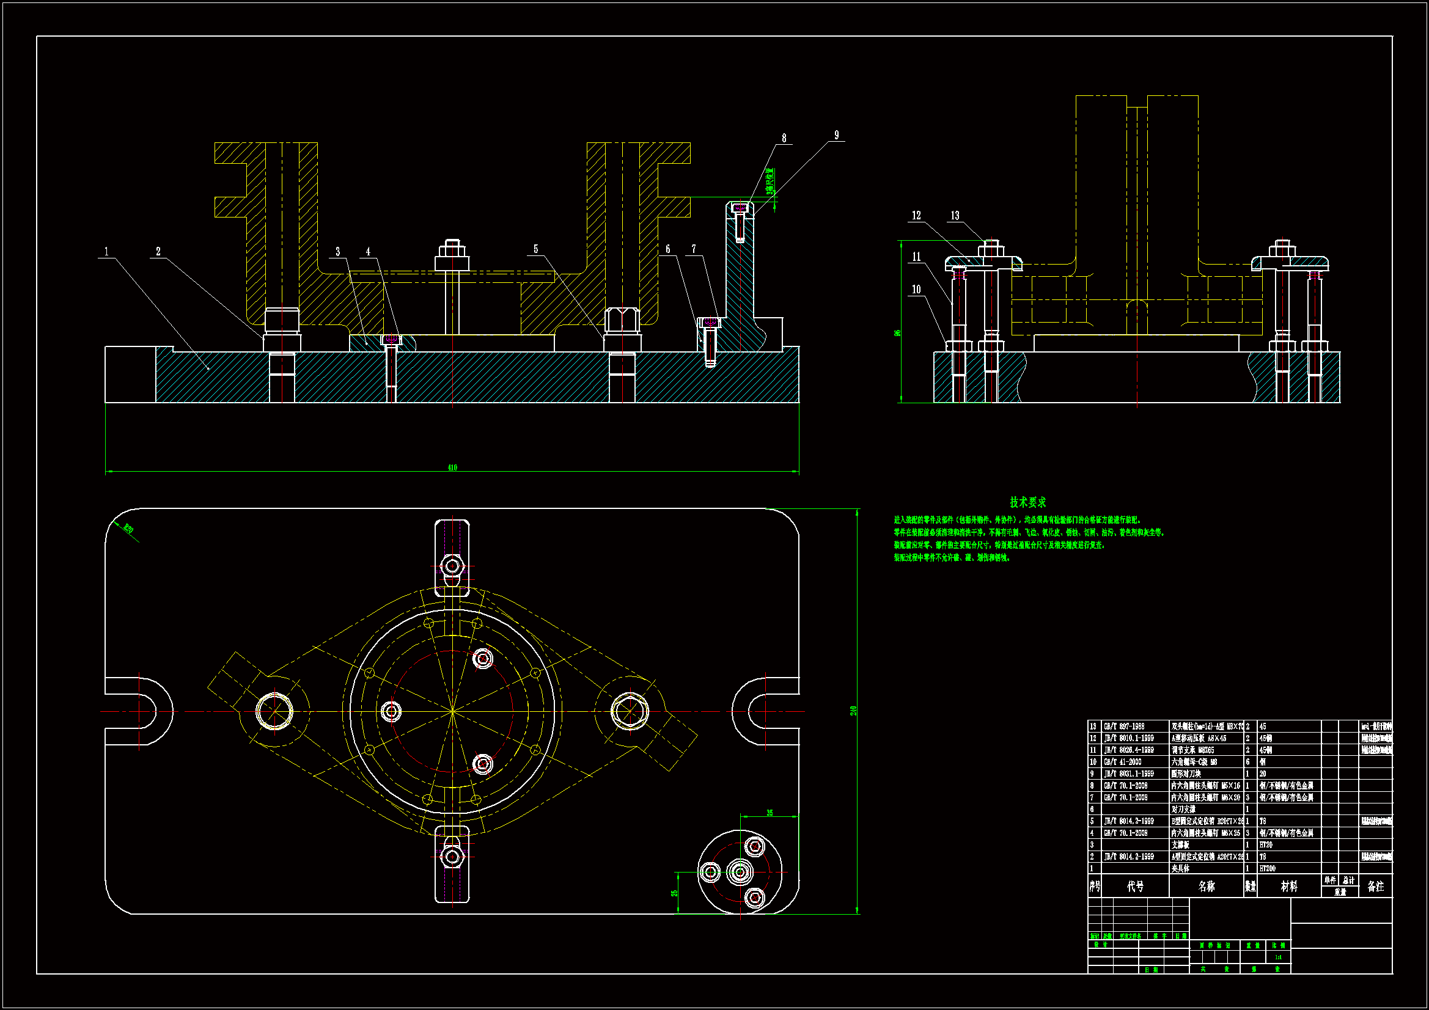Select balloon number 5 in front view
The height and width of the screenshot is (1010, 1429).
tap(535, 249)
